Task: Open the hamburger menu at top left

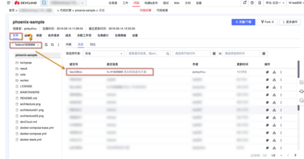Action: pyautogui.click(x=9, y=3)
